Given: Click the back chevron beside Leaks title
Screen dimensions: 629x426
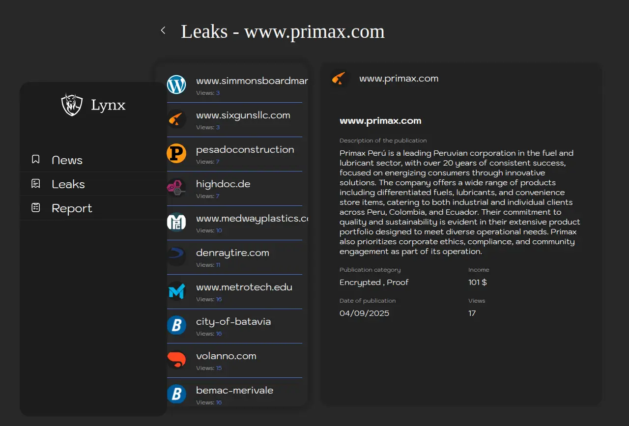Looking at the screenshot, I should (x=163, y=30).
